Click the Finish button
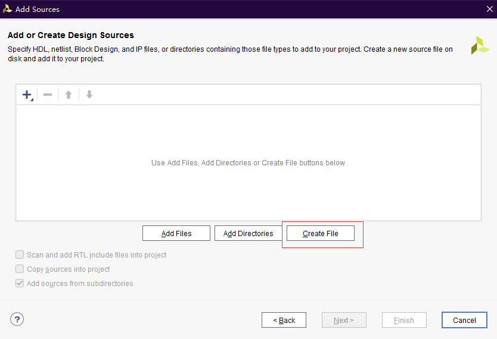 coord(404,321)
